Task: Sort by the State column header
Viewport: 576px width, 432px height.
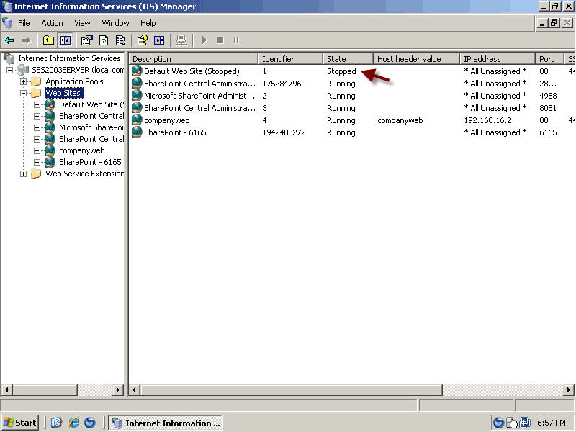Action: point(348,59)
